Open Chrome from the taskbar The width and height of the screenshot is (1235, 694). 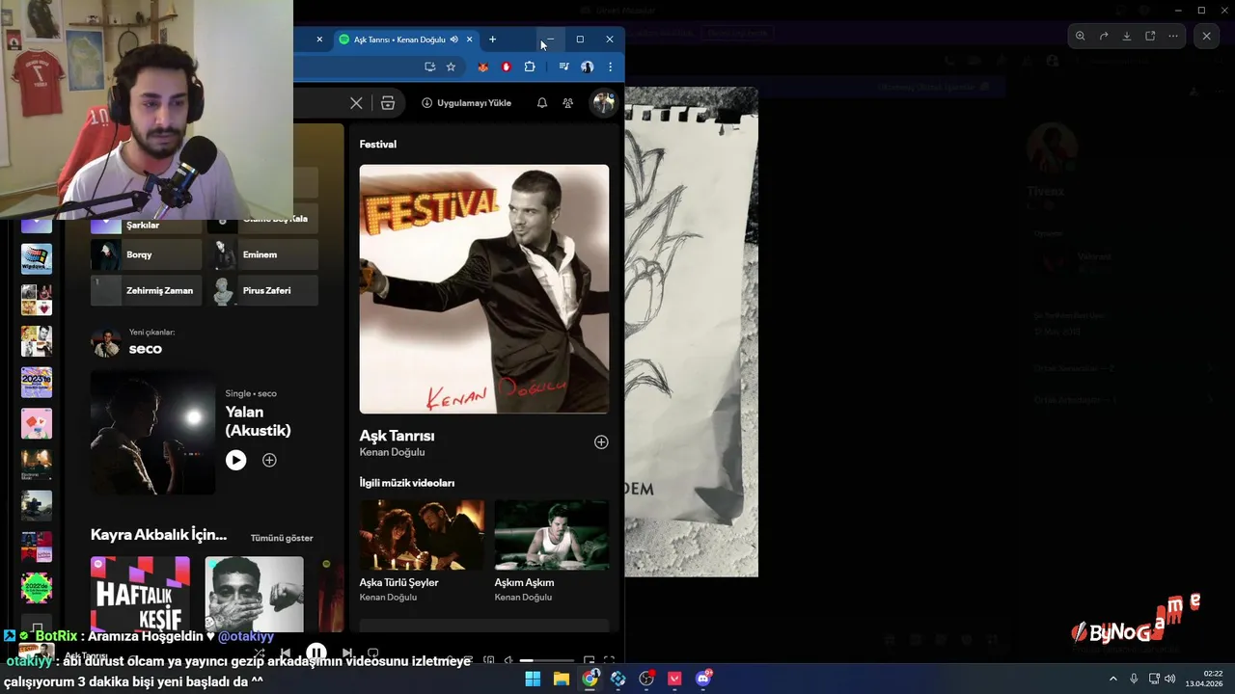pos(590,679)
